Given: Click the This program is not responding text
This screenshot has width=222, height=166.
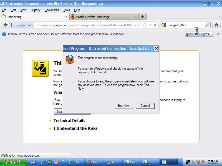Looking at the screenshot, I should [98, 58].
